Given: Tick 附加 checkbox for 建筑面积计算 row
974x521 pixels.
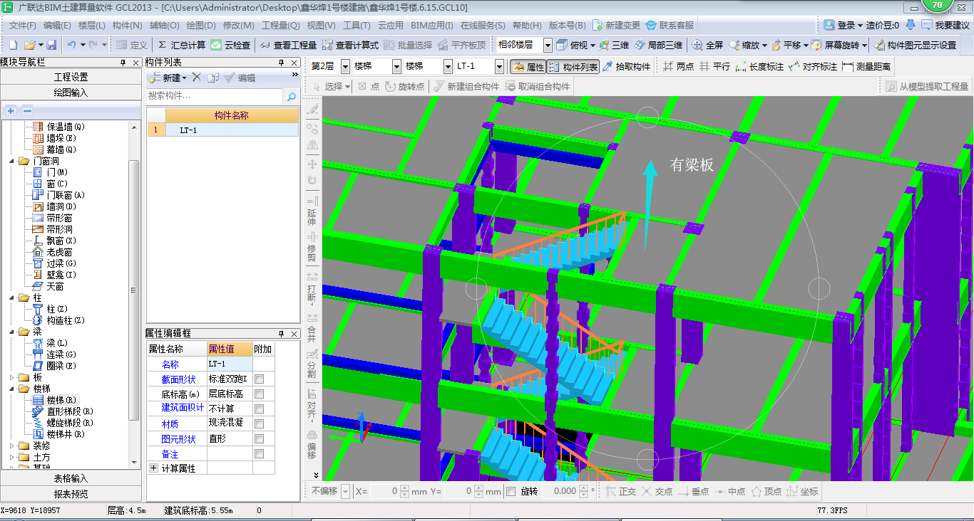Looking at the screenshot, I should 260,409.
